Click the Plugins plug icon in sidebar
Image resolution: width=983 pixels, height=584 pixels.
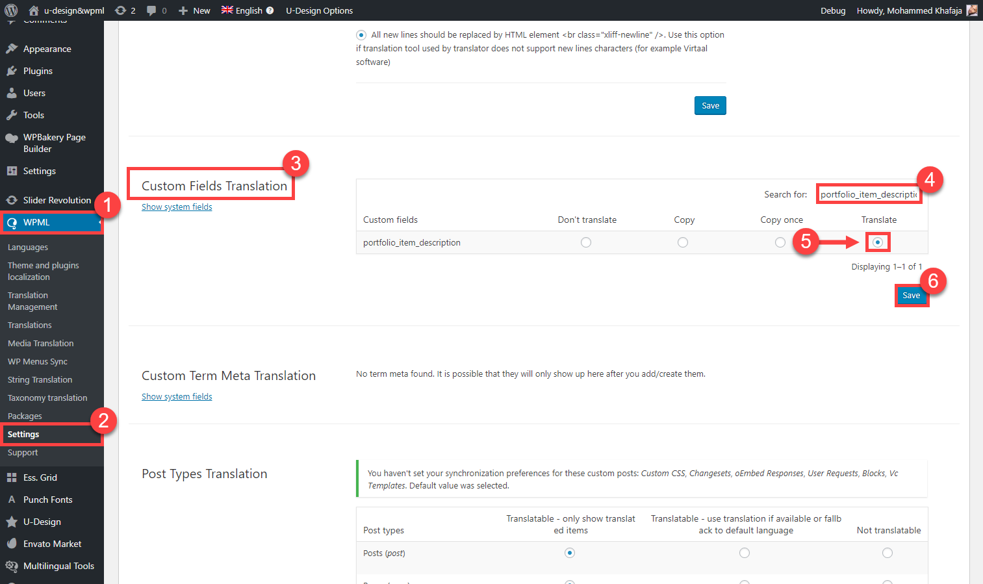point(12,71)
